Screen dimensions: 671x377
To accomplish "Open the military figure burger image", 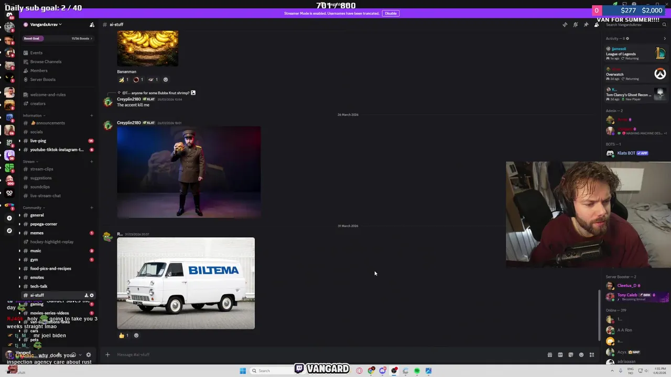I will point(189,172).
